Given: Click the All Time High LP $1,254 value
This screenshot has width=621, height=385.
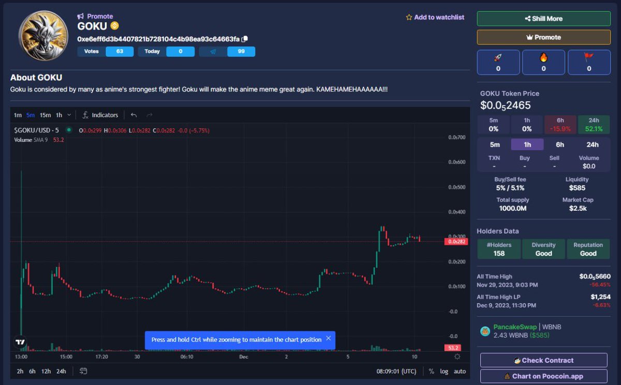Looking at the screenshot, I should click(x=600, y=297).
